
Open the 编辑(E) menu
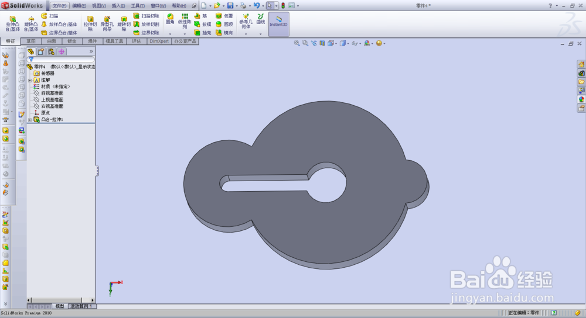point(79,6)
